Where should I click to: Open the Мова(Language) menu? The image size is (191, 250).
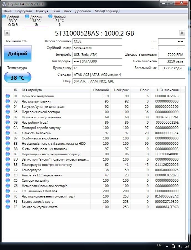pos(107,11)
